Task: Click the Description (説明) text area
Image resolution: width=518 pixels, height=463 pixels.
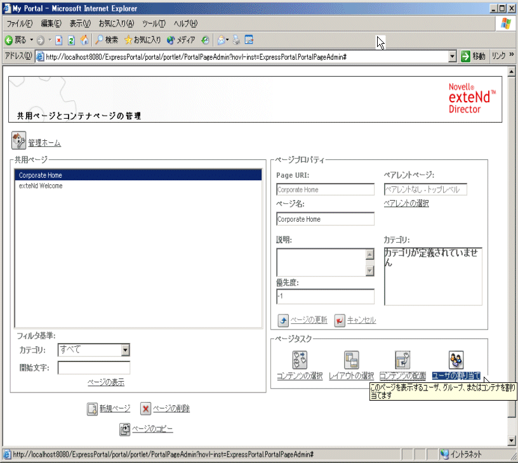Action: 321,262
